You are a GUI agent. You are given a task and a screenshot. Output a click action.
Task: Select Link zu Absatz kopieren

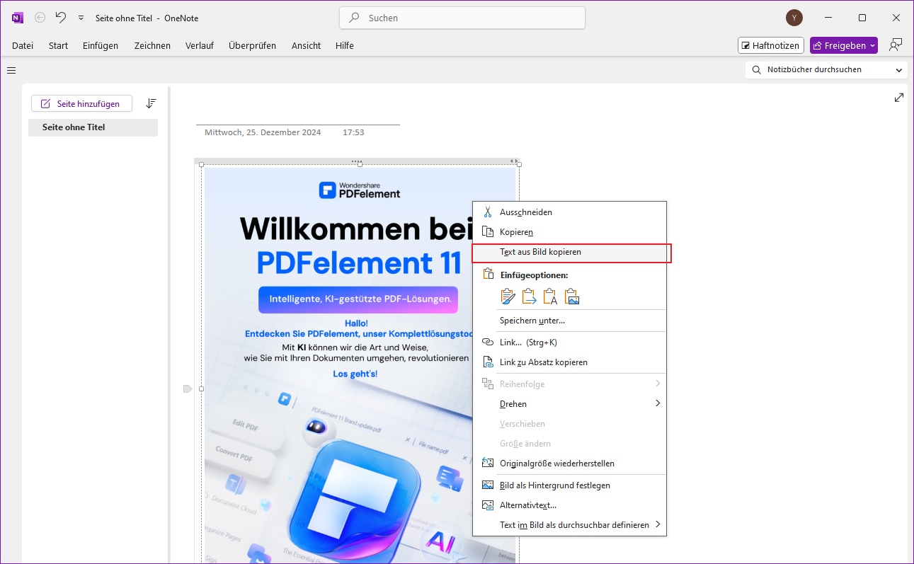click(x=569, y=362)
